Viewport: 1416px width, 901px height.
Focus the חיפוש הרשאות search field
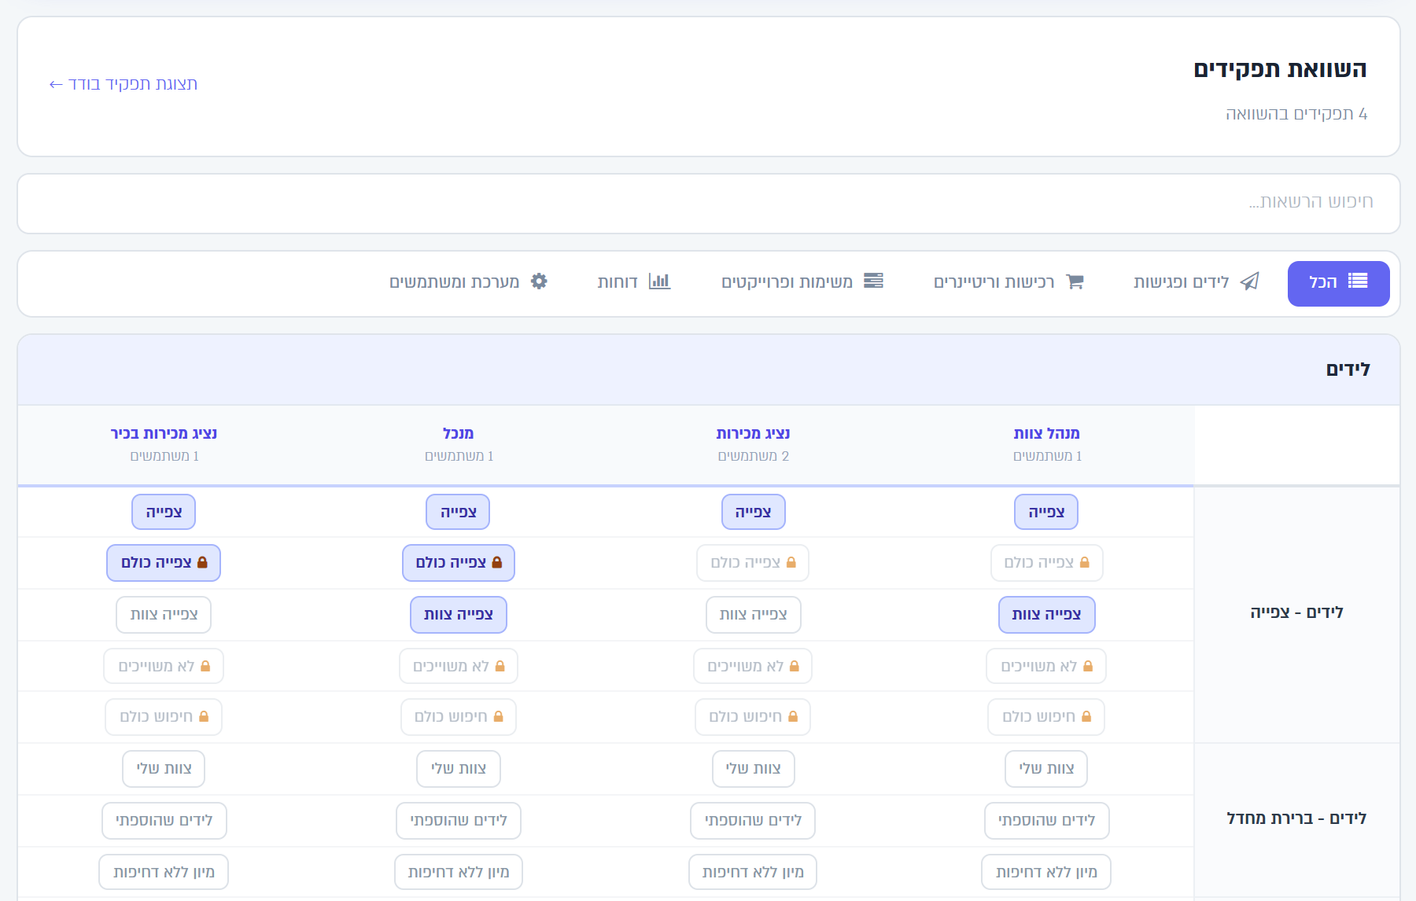pyautogui.click(x=708, y=203)
